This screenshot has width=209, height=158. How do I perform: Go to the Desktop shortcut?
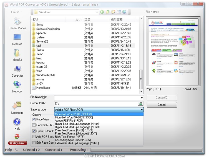point(17,40)
